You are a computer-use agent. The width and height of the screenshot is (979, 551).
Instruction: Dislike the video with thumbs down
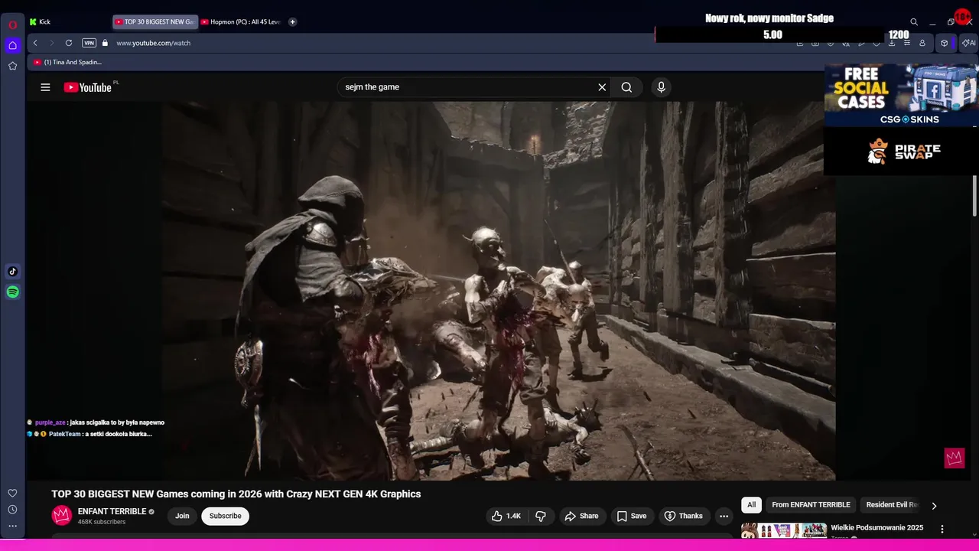(541, 516)
